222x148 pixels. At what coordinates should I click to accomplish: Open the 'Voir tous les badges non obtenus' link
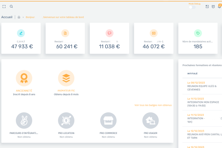tap(153, 105)
